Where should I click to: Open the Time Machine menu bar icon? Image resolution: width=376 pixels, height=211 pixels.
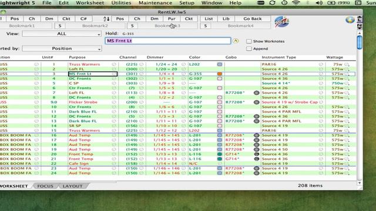[284, 3]
